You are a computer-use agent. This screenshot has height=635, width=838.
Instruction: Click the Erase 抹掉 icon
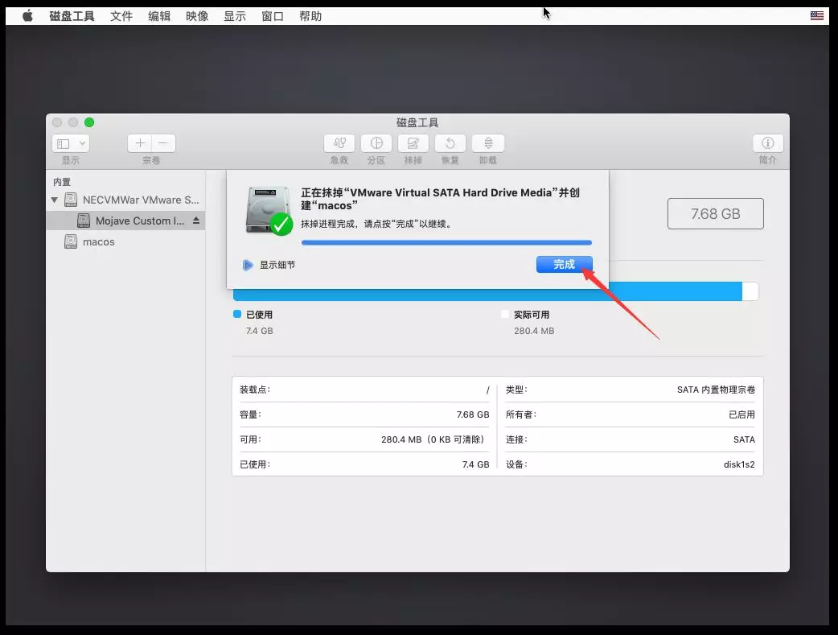click(413, 142)
